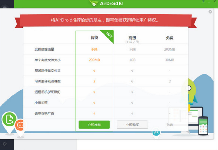Minimize the AirDroid window
This screenshot has height=150, width=218.
[209, 2]
